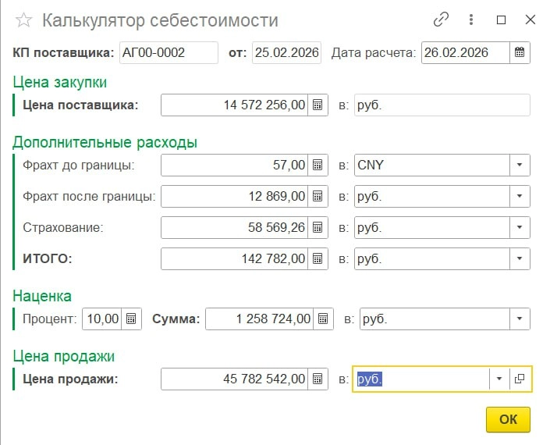The image size is (550, 445).
Task: Close the Калькулятор себестоимости window
Action: [x=530, y=20]
